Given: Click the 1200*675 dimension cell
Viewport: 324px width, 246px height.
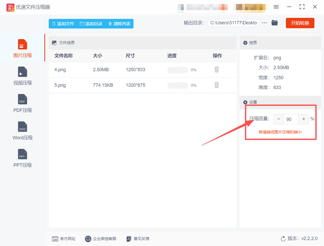Looking at the screenshot, I should (136, 85).
